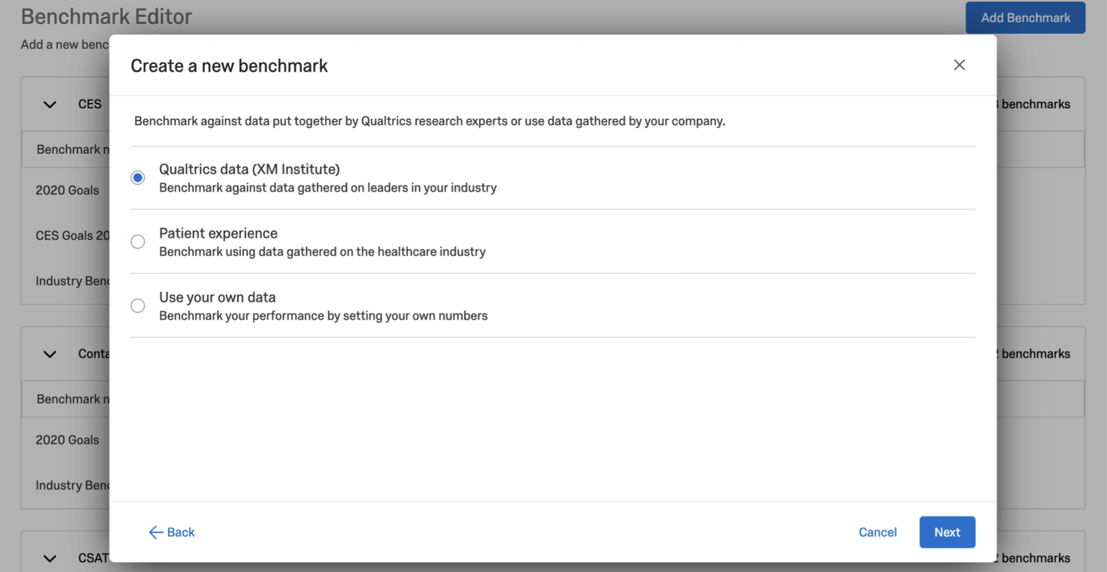This screenshot has height=572, width=1107.
Task: Select the Patient experience radio button
Action: point(138,242)
